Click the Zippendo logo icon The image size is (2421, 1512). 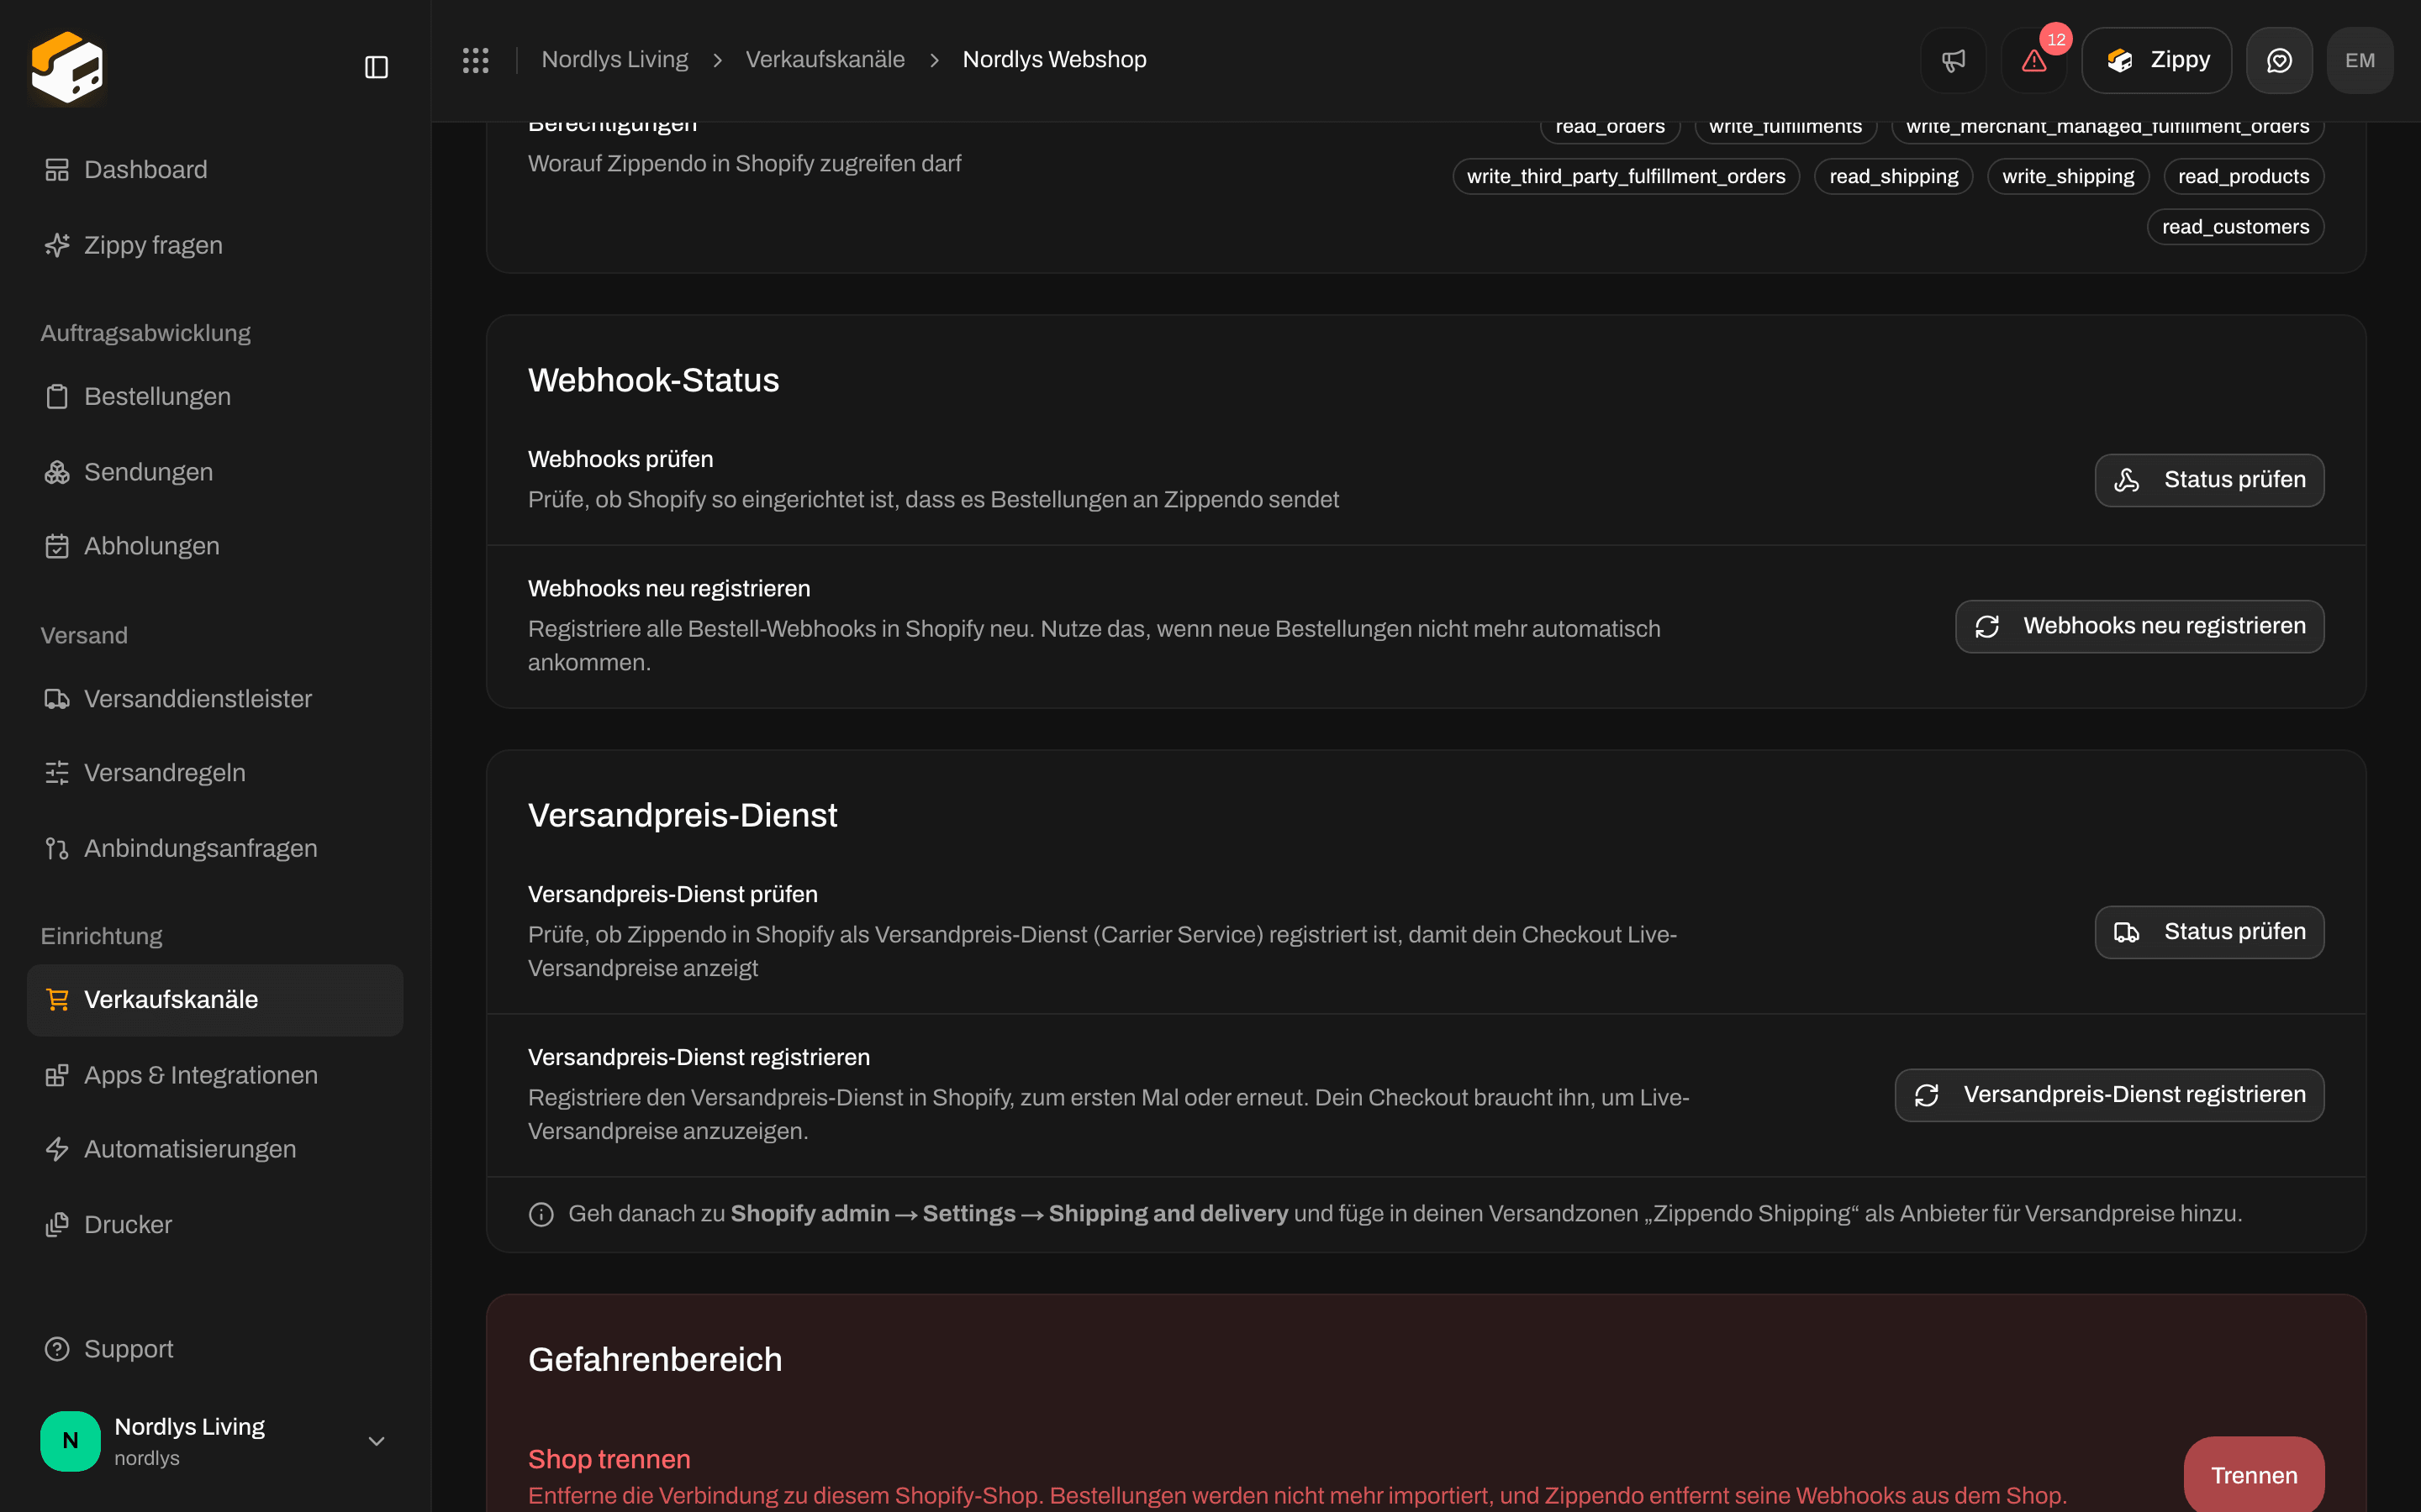(x=67, y=67)
